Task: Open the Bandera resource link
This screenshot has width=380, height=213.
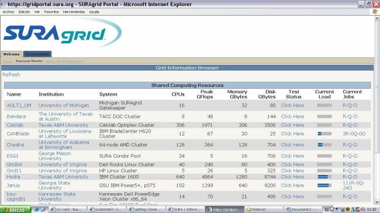Action: point(16,117)
